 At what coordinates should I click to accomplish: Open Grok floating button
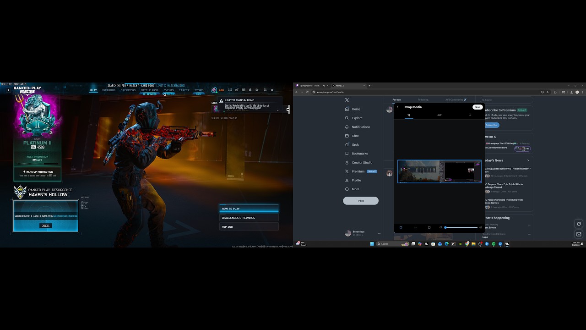pos(579,224)
